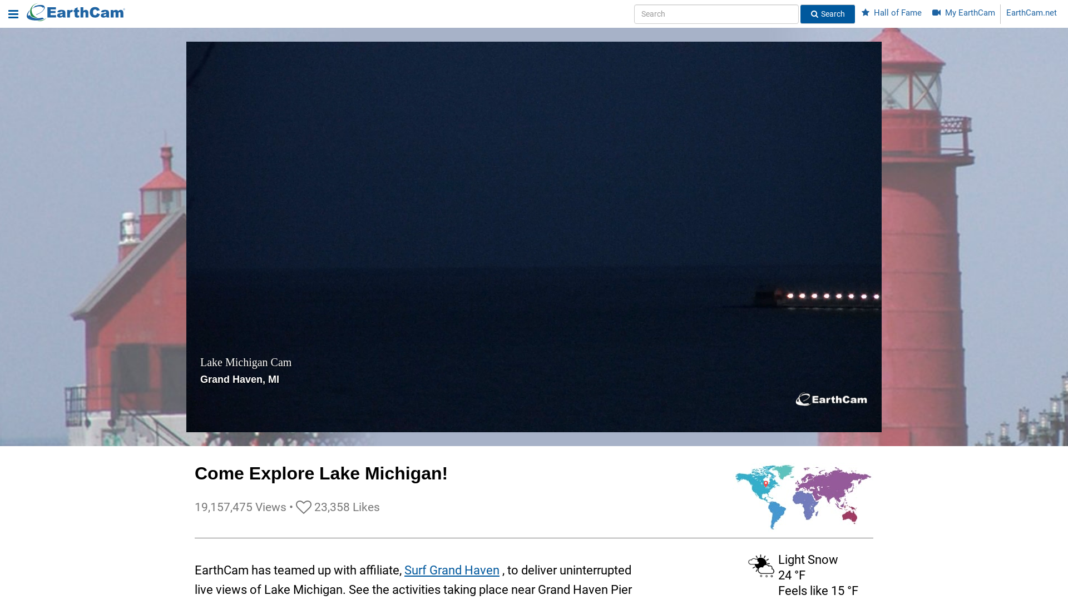The width and height of the screenshot is (1068, 600).
Task: Click the red location pin on the world map
Action: tap(766, 484)
